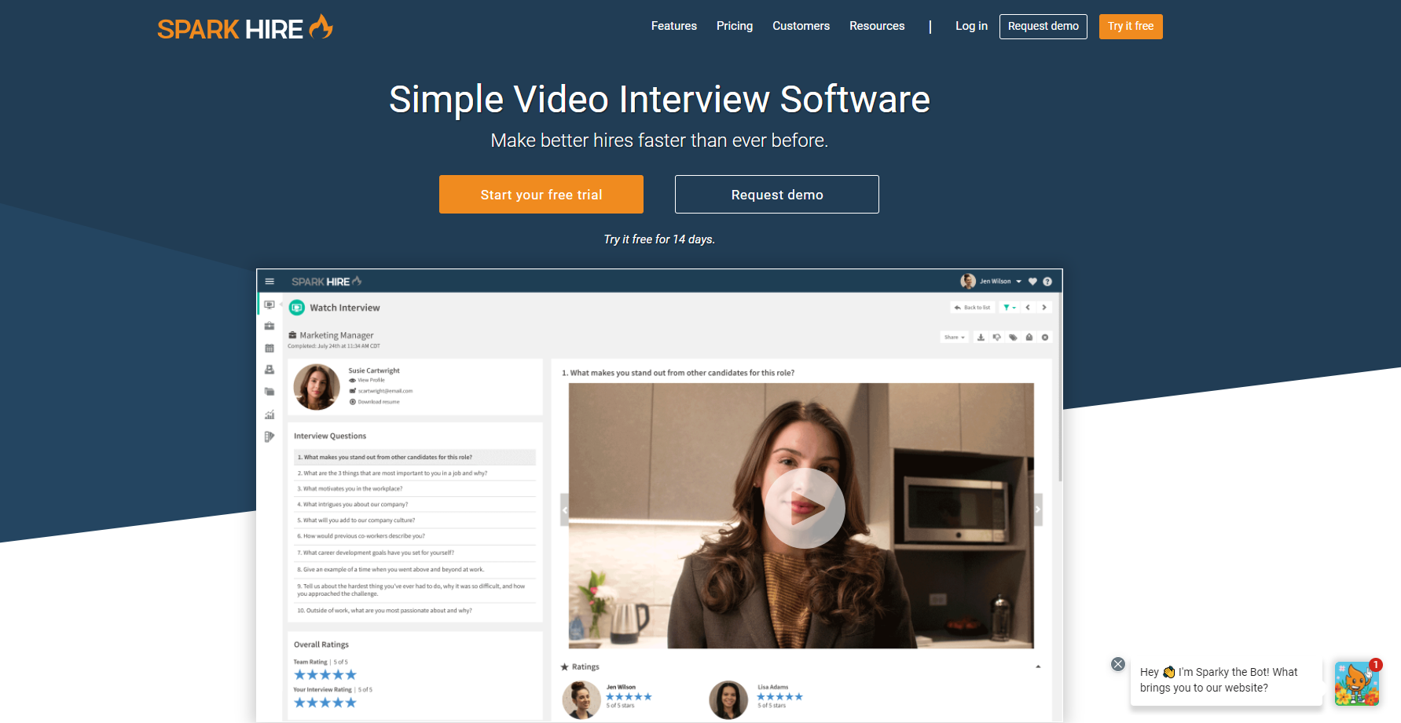
Task: Click the open envelope message icon
Action: click(x=1029, y=337)
